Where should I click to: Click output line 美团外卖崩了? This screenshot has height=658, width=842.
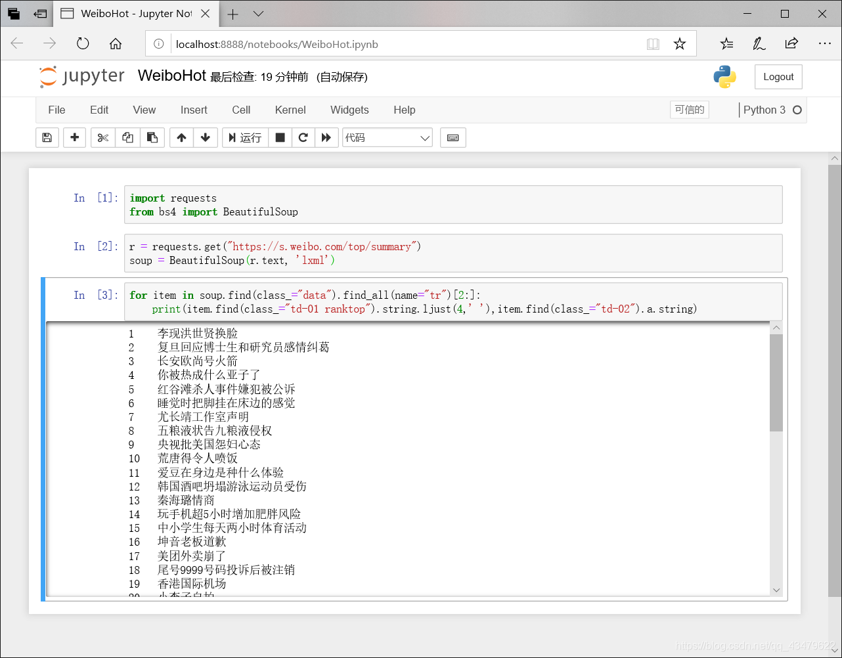[192, 556]
